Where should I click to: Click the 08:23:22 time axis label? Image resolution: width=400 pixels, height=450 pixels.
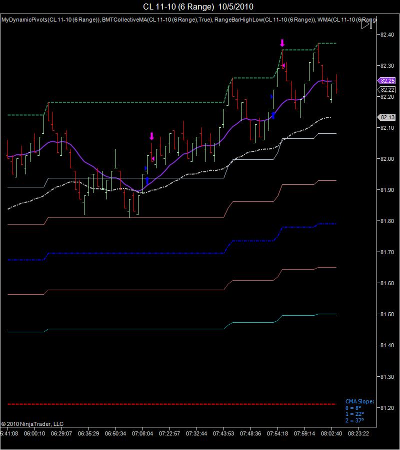tap(358, 433)
